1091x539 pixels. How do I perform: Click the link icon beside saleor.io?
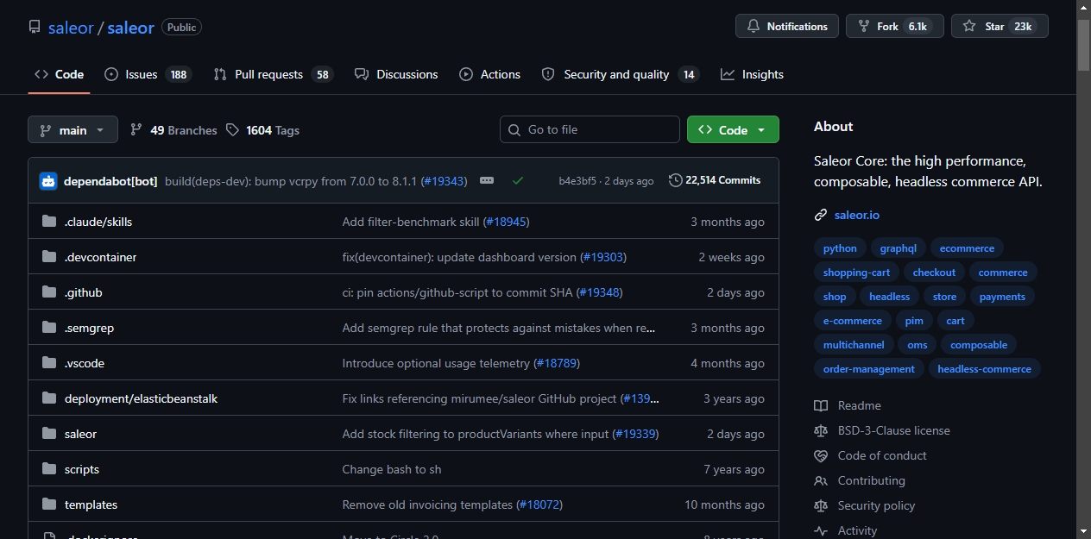[x=821, y=215]
